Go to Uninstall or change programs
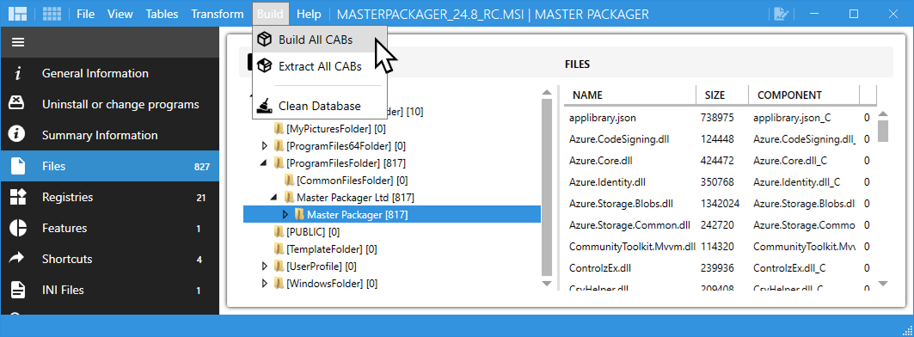914x337 pixels. (x=109, y=104)
